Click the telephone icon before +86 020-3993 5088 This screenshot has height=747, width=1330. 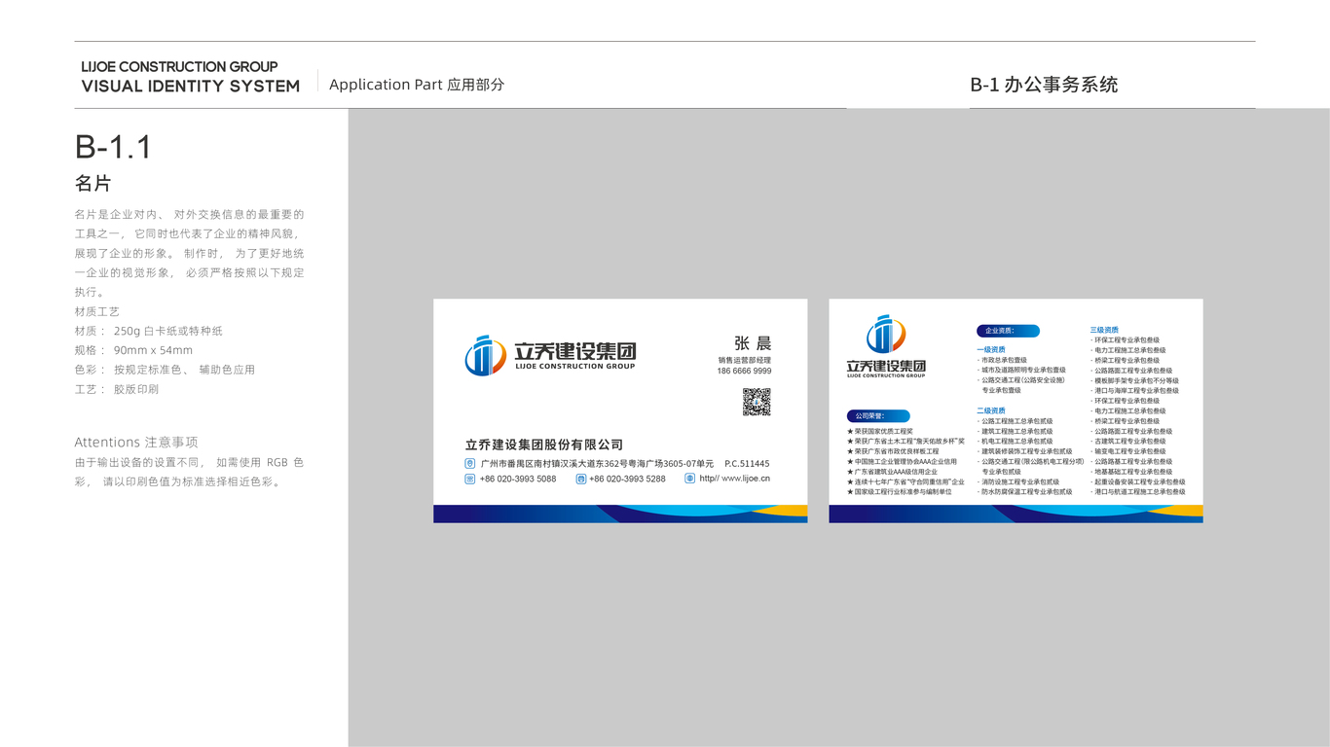pyautogui.click(x=470, y=479)
